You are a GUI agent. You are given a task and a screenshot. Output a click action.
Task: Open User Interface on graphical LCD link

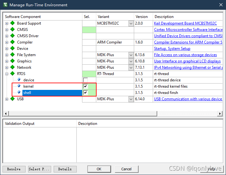click(187, 61)
